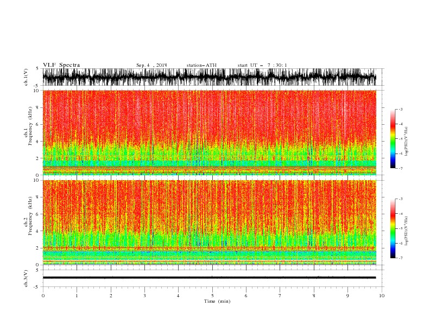Click inside the ch.1 spectrogram panel
This screenshot has height=332, width=430.
(x=209, y=132)
